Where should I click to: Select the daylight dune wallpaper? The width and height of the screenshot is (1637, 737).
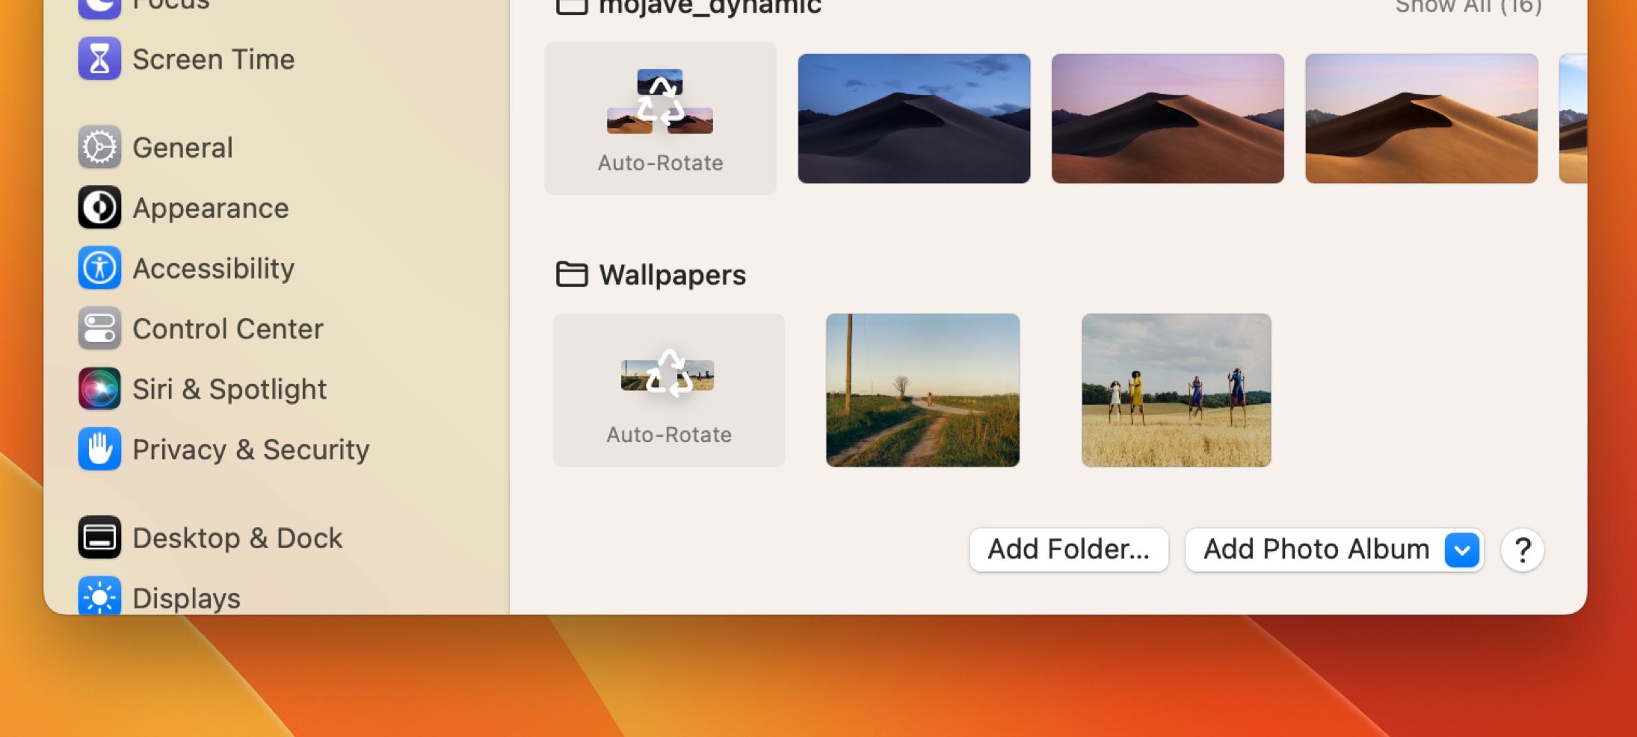click(1422, 118)
